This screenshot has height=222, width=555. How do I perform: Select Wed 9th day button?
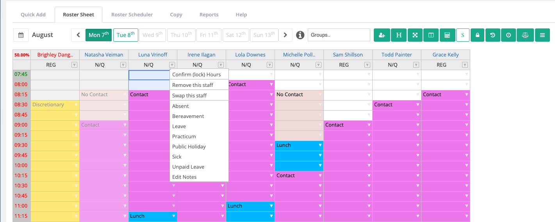(x=153, y=35)
